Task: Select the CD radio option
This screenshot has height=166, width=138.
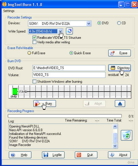Action: [119, 23]
